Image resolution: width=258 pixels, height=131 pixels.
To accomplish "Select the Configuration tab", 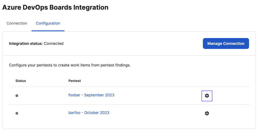I will click(48, 23).
